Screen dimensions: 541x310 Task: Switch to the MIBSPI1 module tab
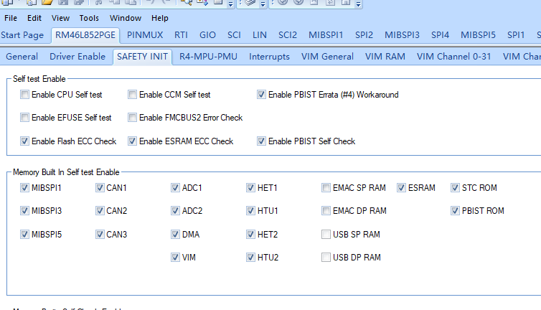tap(326, 34)
